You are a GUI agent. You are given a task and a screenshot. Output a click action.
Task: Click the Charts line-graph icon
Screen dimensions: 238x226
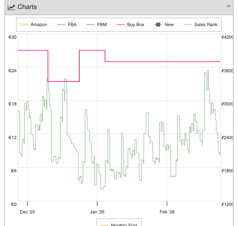click(x=12, y=7)
